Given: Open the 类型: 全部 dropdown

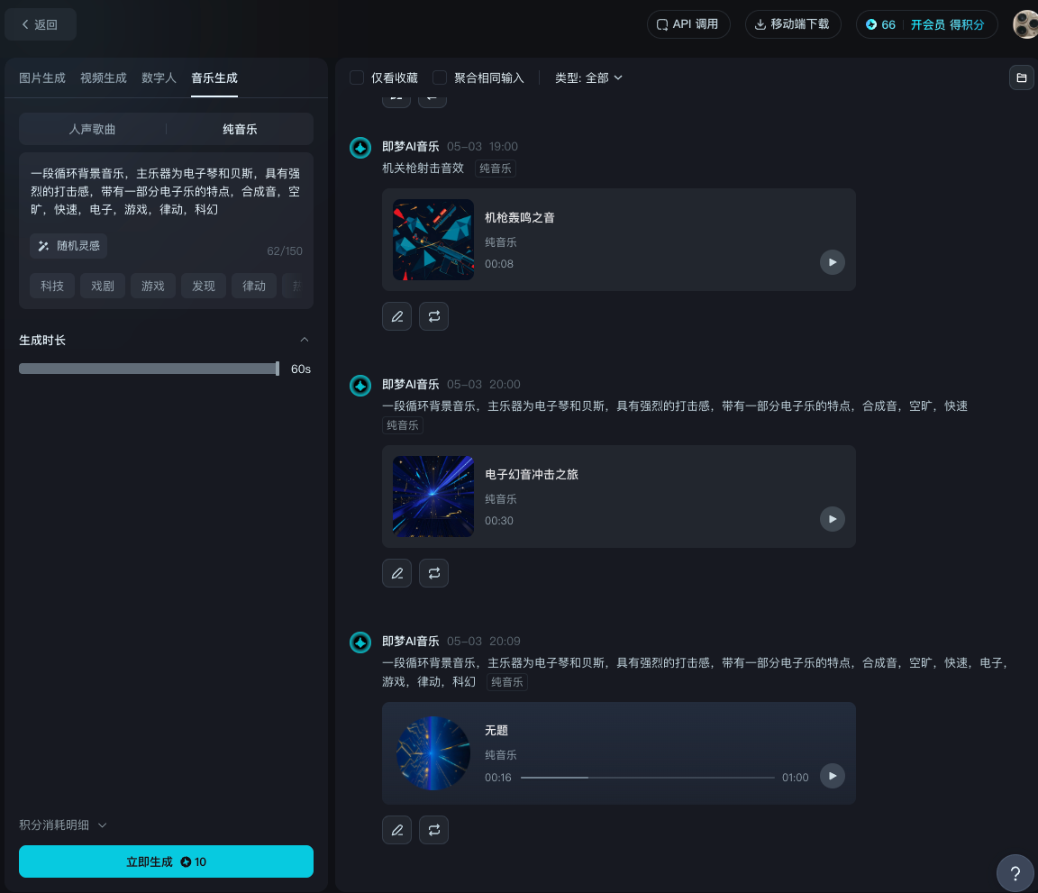Looking at the screenshot, I should pos(588,78).
